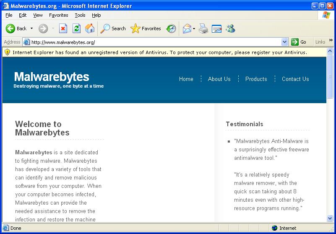
Task: Stop page loading with red X icon
Action: pyautogui.click(x=63, y=29)
